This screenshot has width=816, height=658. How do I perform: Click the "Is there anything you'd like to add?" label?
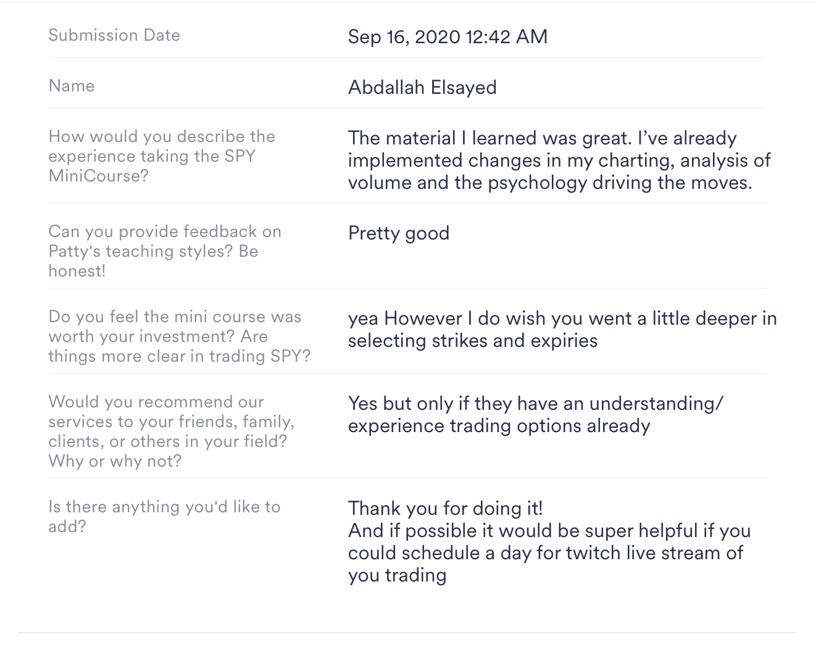(x=164, y=516)
